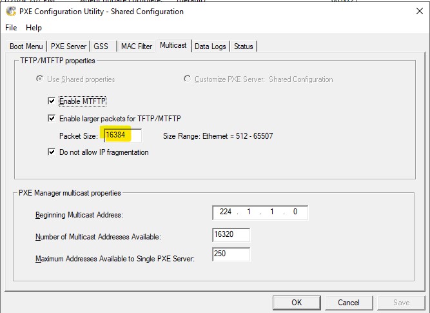Toggle the Enable MTFTP checkbox

pos(52,101)
